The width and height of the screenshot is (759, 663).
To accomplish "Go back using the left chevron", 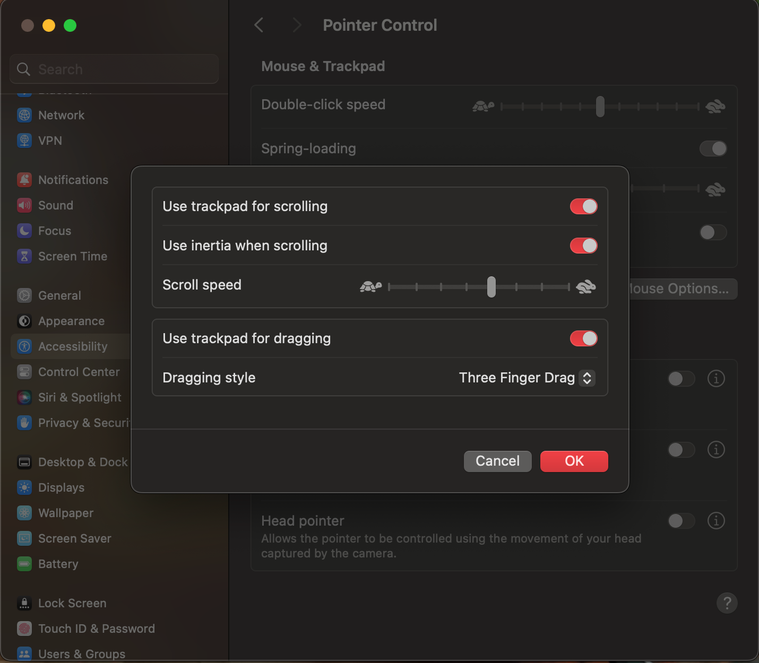I will point(259,25).
